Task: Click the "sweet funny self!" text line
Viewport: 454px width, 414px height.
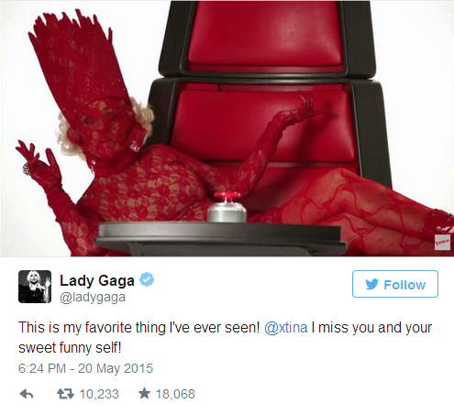Action: pos(70,348)
